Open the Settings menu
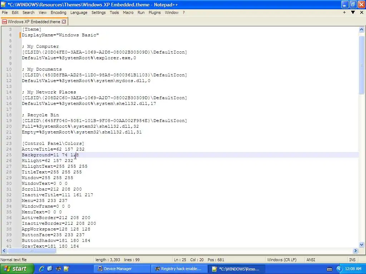 (99, 12)
